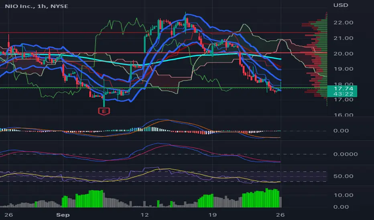Click the 20.00 price axis label
Screen dimensions: 374x220
pos(343,54)
